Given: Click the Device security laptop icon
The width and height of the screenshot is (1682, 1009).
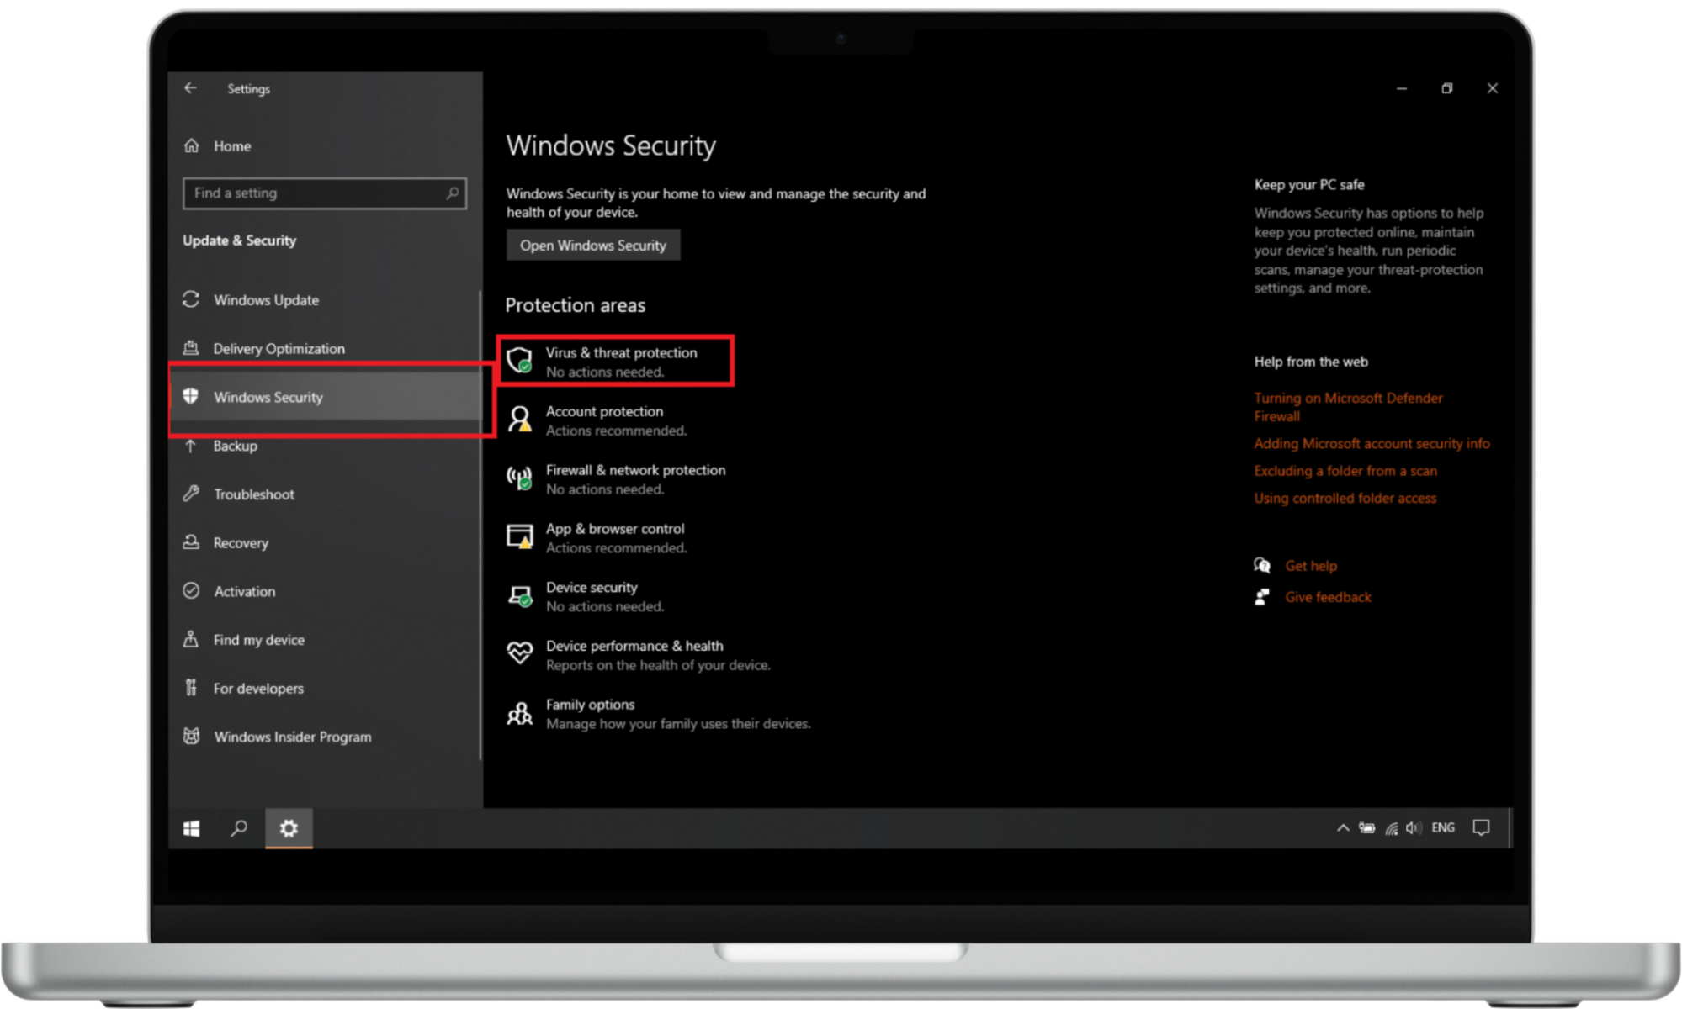Looking at the screenshot, I should tap(520, 595).
